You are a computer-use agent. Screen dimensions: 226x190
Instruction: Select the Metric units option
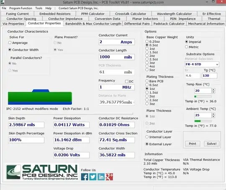tap(187, 47)
